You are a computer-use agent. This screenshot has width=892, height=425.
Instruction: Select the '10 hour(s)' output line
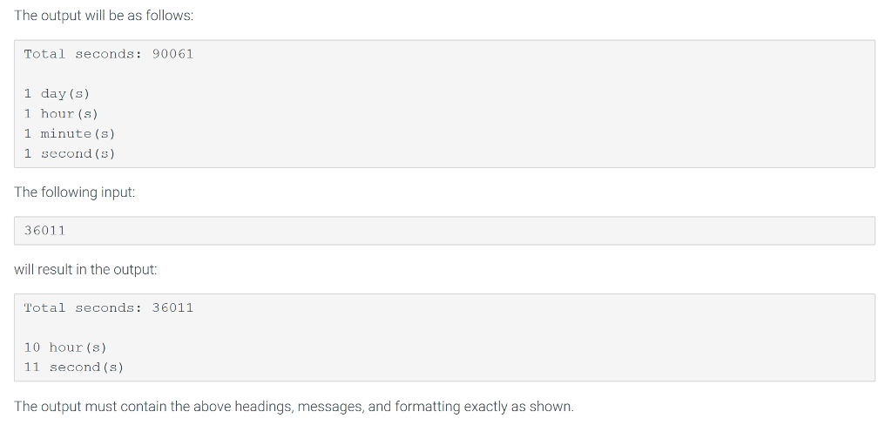65,347
